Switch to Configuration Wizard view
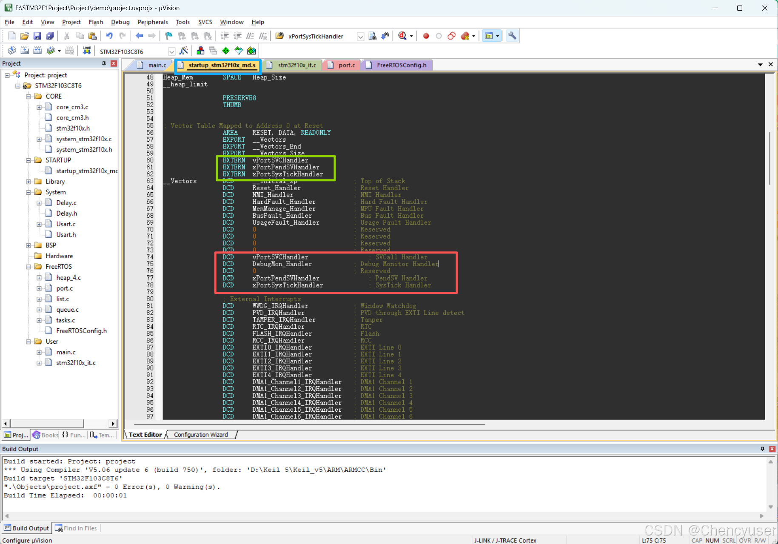The height and width of the screenshot is (544, 778). pos(201,435)
